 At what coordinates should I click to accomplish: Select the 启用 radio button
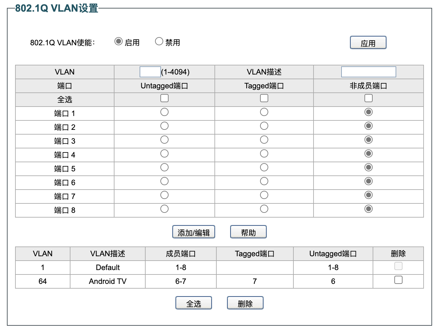click(x=119, y=41)
